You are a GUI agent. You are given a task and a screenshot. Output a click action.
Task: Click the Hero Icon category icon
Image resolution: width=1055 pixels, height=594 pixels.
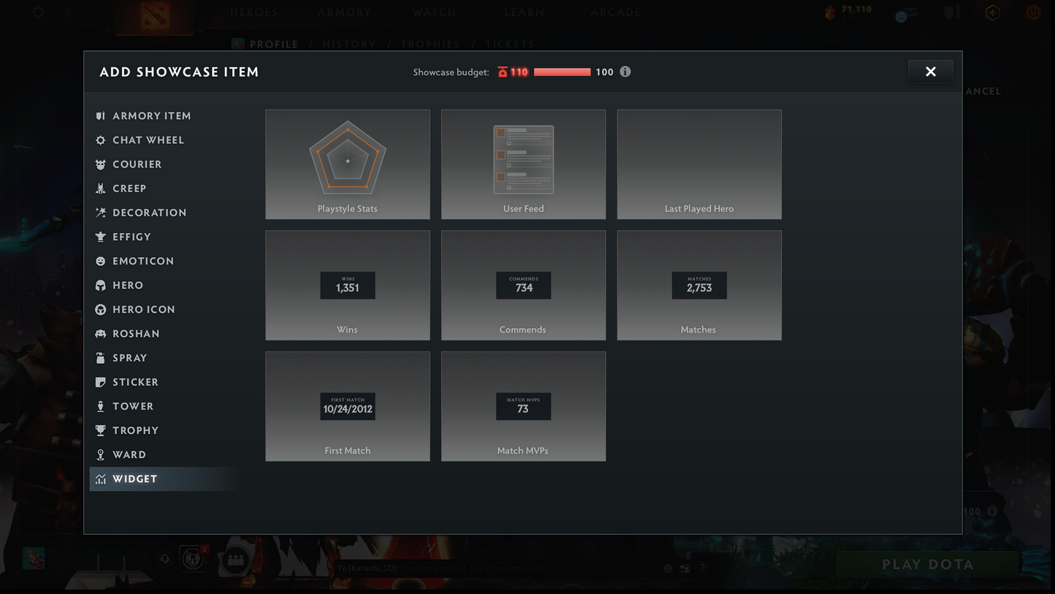click(x=101, y=309)
